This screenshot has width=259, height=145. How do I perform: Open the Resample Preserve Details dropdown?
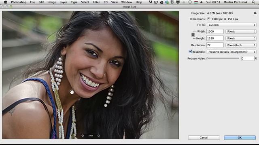click(x=231, y=52)
